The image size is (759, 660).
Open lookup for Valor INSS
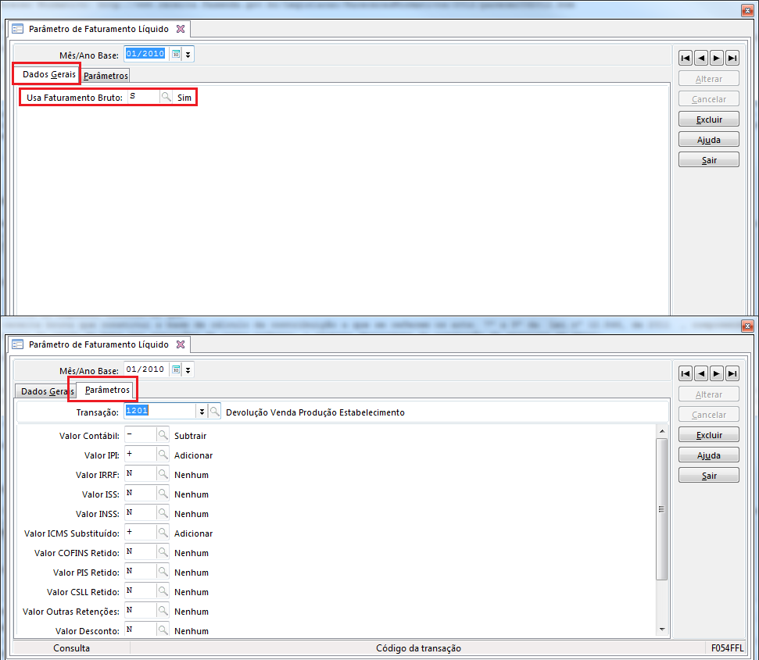pos(163,513)
